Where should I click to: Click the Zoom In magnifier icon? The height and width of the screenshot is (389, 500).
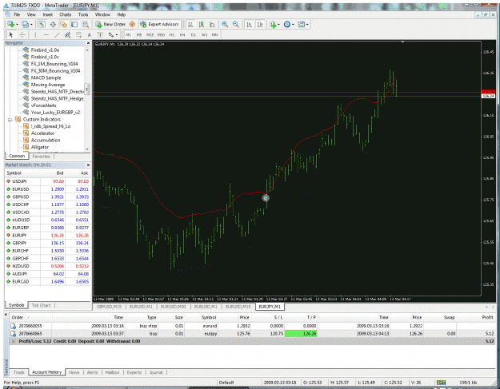coord(225,24)
